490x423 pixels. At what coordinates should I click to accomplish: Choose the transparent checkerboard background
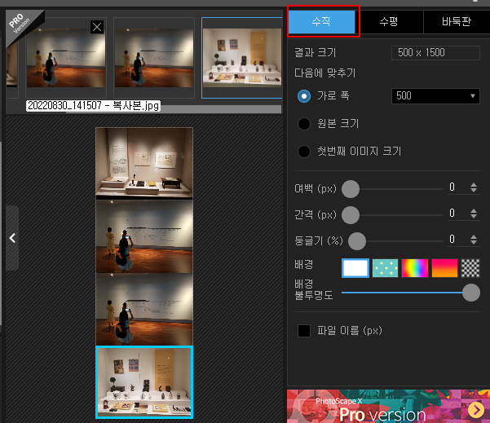470,268
